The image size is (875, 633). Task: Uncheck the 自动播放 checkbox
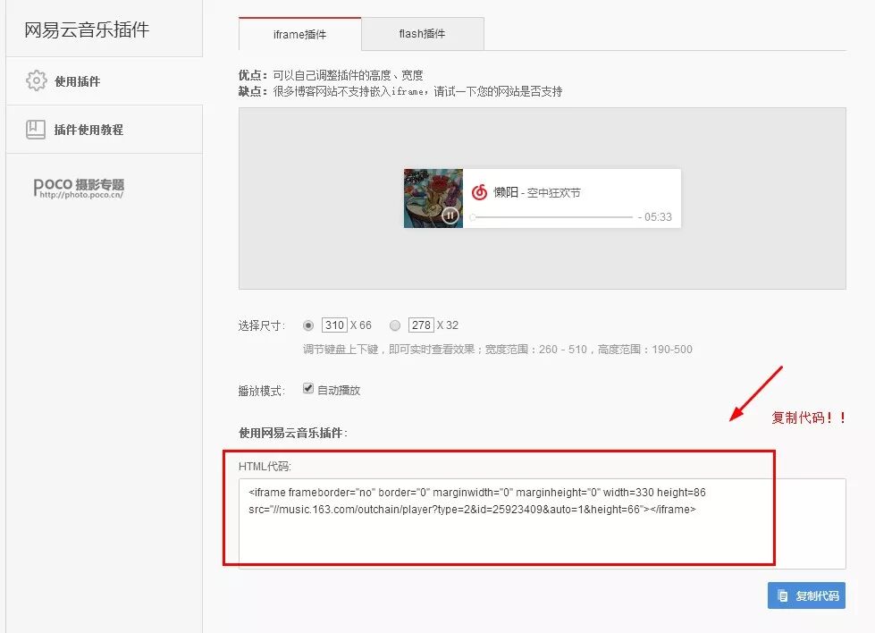[x=308, y=389]
